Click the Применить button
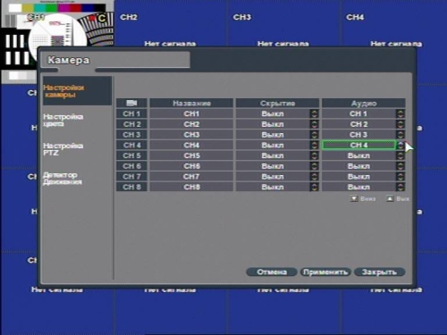 point(325,272)
